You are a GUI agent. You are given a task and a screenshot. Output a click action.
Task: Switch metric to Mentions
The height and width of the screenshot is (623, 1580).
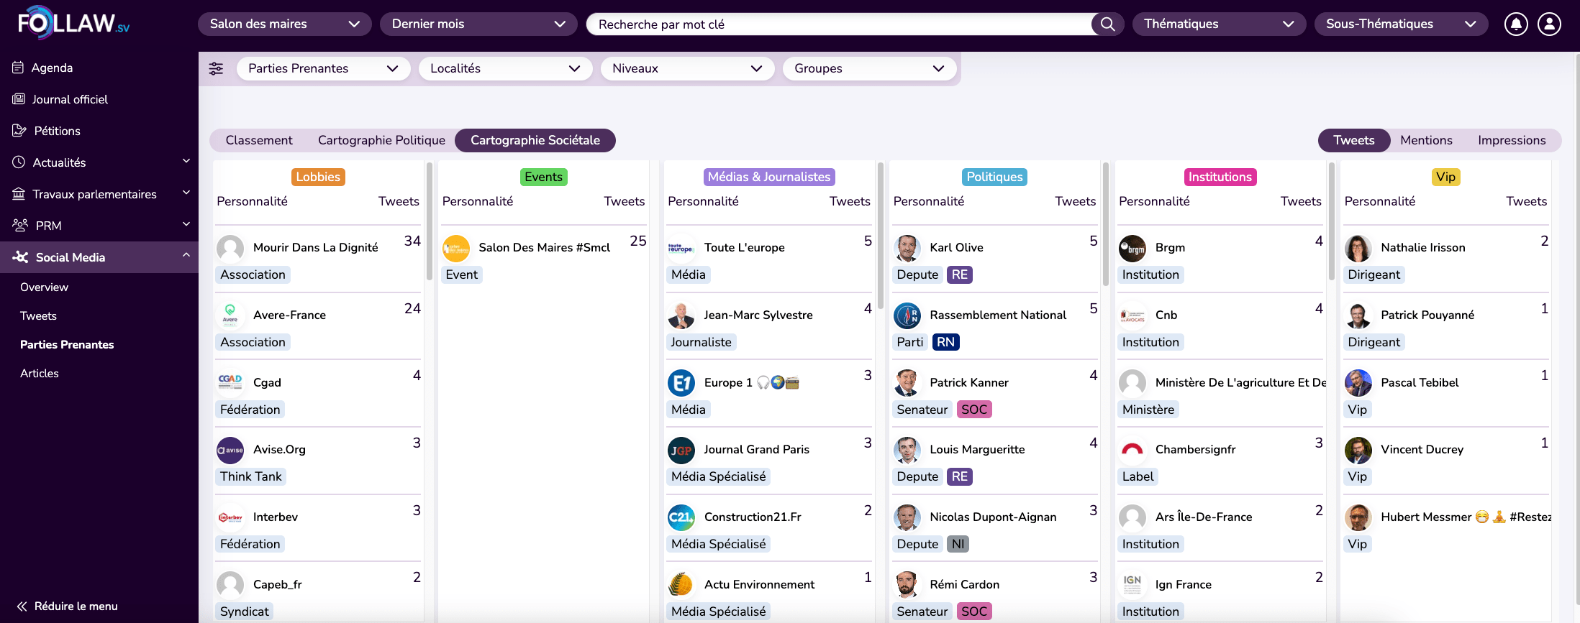(1425, 140)
